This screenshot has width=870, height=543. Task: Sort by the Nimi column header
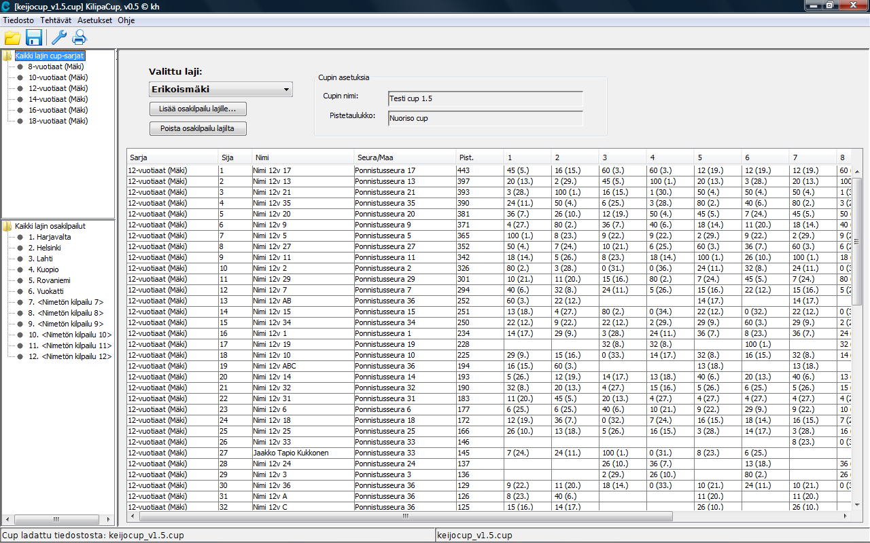pos(303,157)
